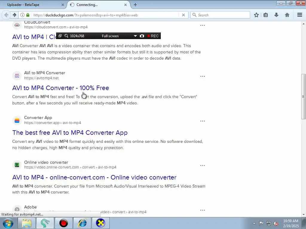Viewport: 306px width, 229px height.
Task: Go back with the browser back arrow
Action: coord(6,15)
